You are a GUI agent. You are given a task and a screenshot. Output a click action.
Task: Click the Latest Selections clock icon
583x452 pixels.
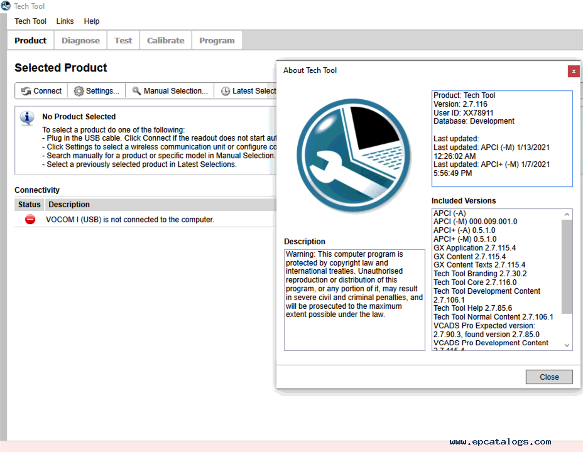[225, 91]
